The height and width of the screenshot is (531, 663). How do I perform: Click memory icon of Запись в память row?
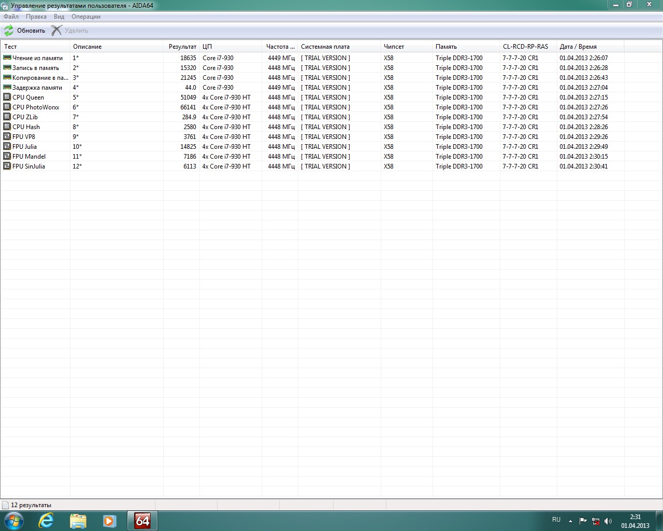(x=7, y=68)
